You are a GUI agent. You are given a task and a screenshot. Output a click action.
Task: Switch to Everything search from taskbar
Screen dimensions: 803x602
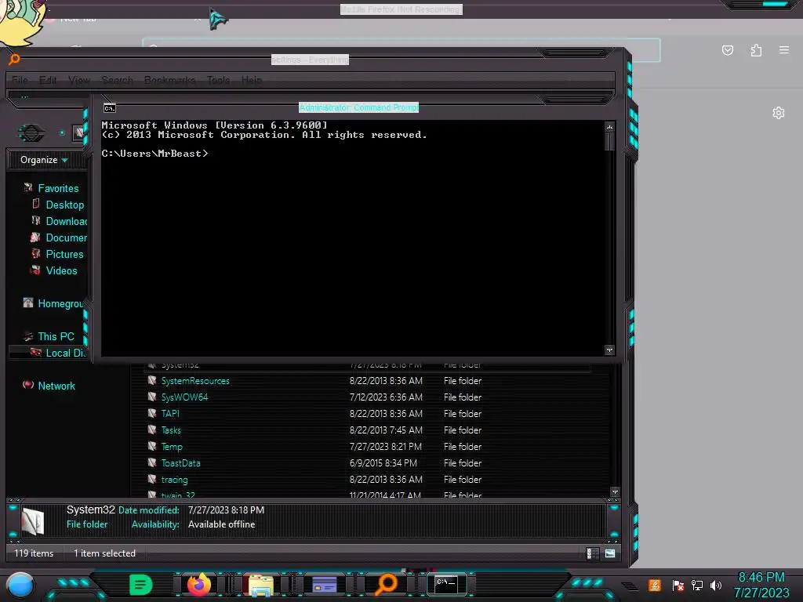point(386,585)
